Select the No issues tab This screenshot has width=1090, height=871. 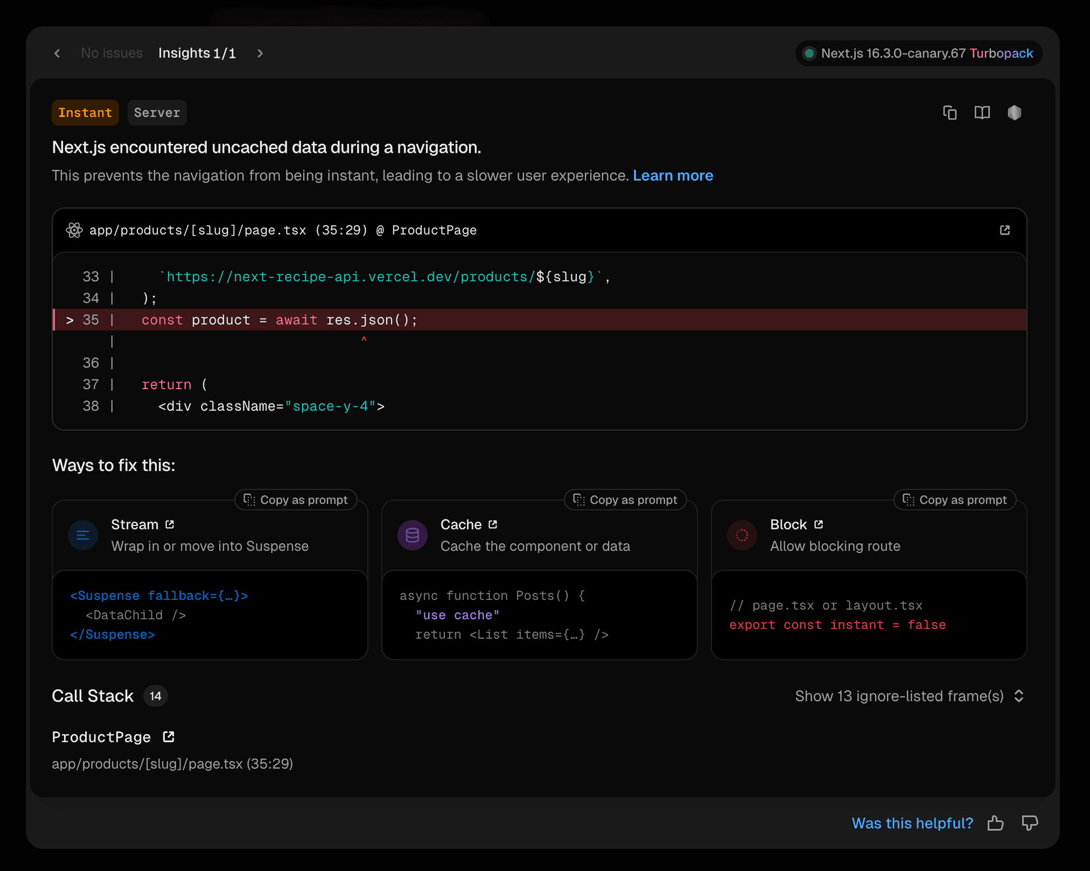tap(112, 53)
